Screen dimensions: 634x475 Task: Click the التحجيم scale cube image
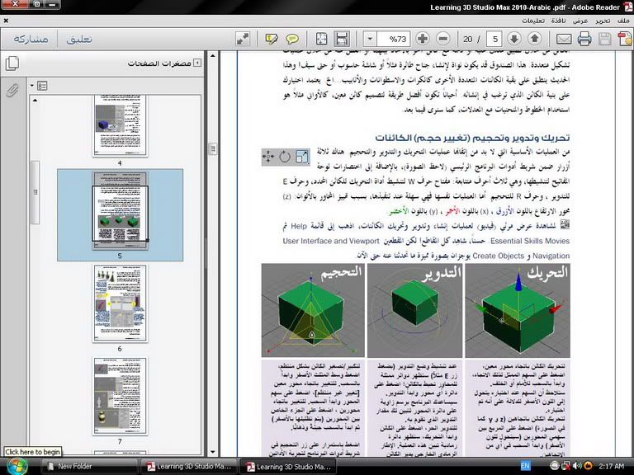click(x=313, y=311)
